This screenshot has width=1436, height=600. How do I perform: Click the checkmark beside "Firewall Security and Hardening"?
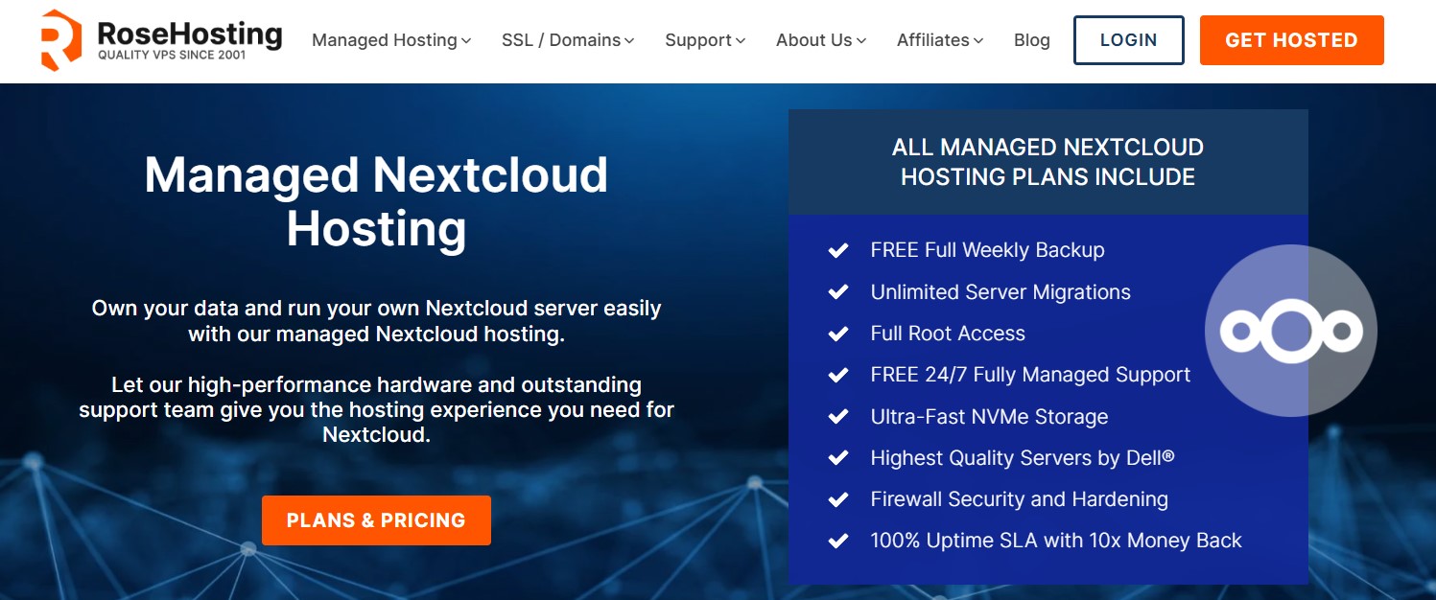coord(837,498)
